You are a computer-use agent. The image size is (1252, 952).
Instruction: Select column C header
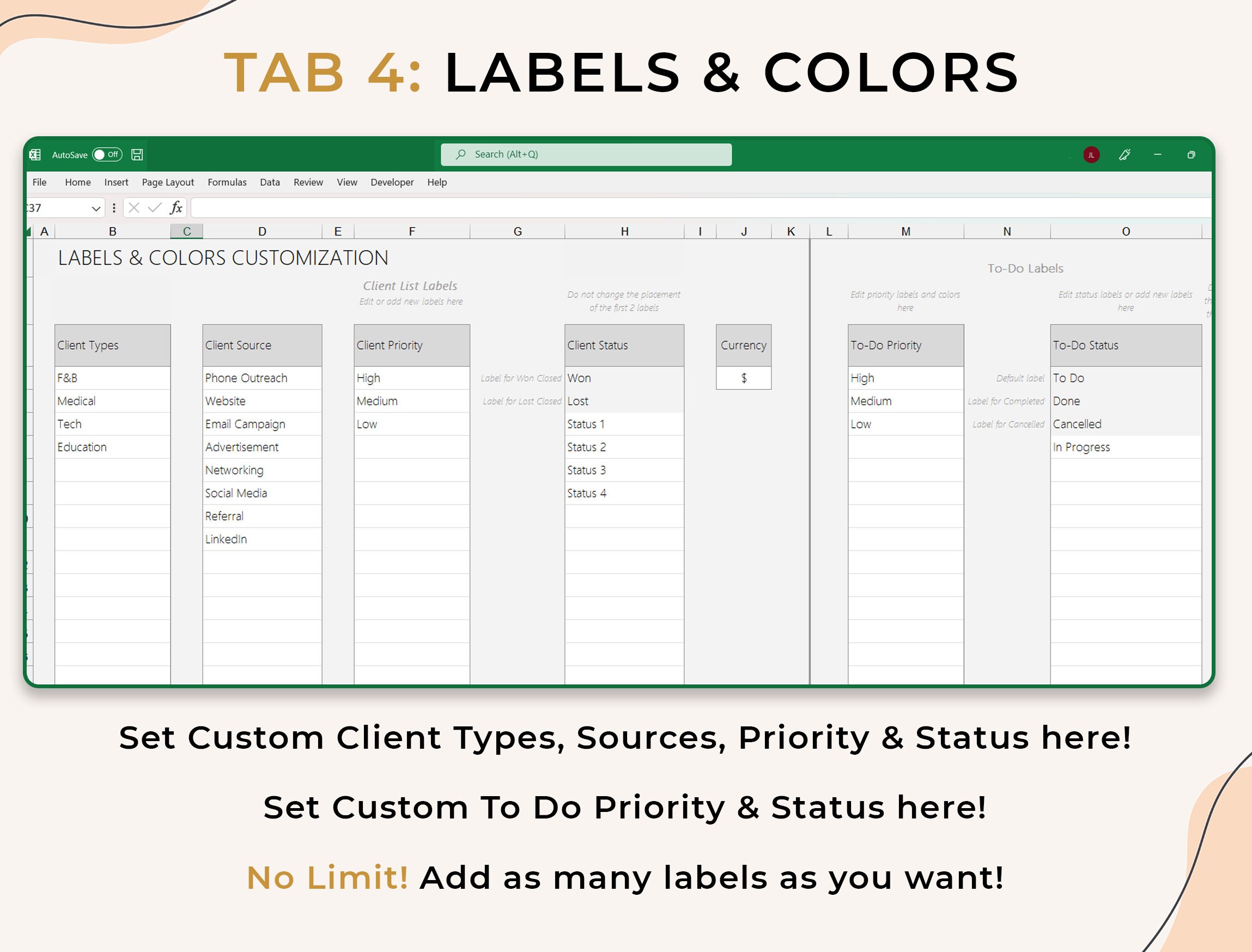coord(187,231)
